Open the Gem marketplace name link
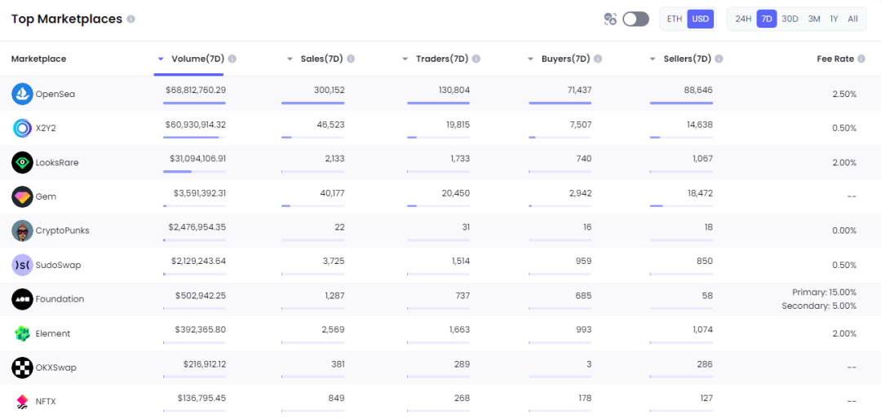The image size is (881, 418). [46, 197]
